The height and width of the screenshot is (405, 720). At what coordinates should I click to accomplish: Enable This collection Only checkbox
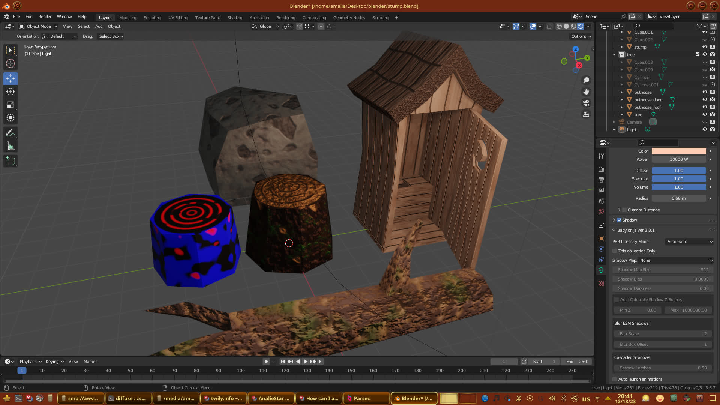tap(615, 251)
